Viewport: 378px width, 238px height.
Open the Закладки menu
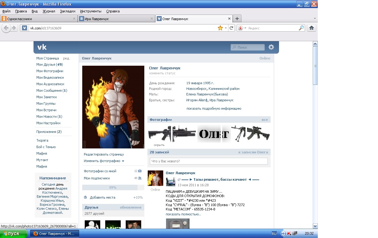pyautogui.click(x=68, y=11)
